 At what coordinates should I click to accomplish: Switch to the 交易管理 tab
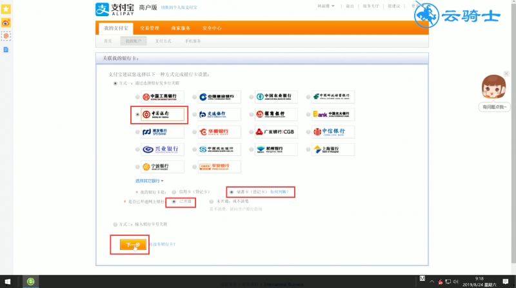click(150, 28)
